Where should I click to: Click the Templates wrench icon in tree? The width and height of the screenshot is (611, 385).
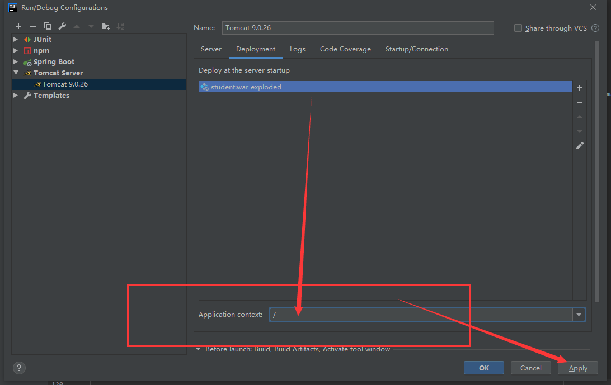pyautogui.click(x=27, y=96)
